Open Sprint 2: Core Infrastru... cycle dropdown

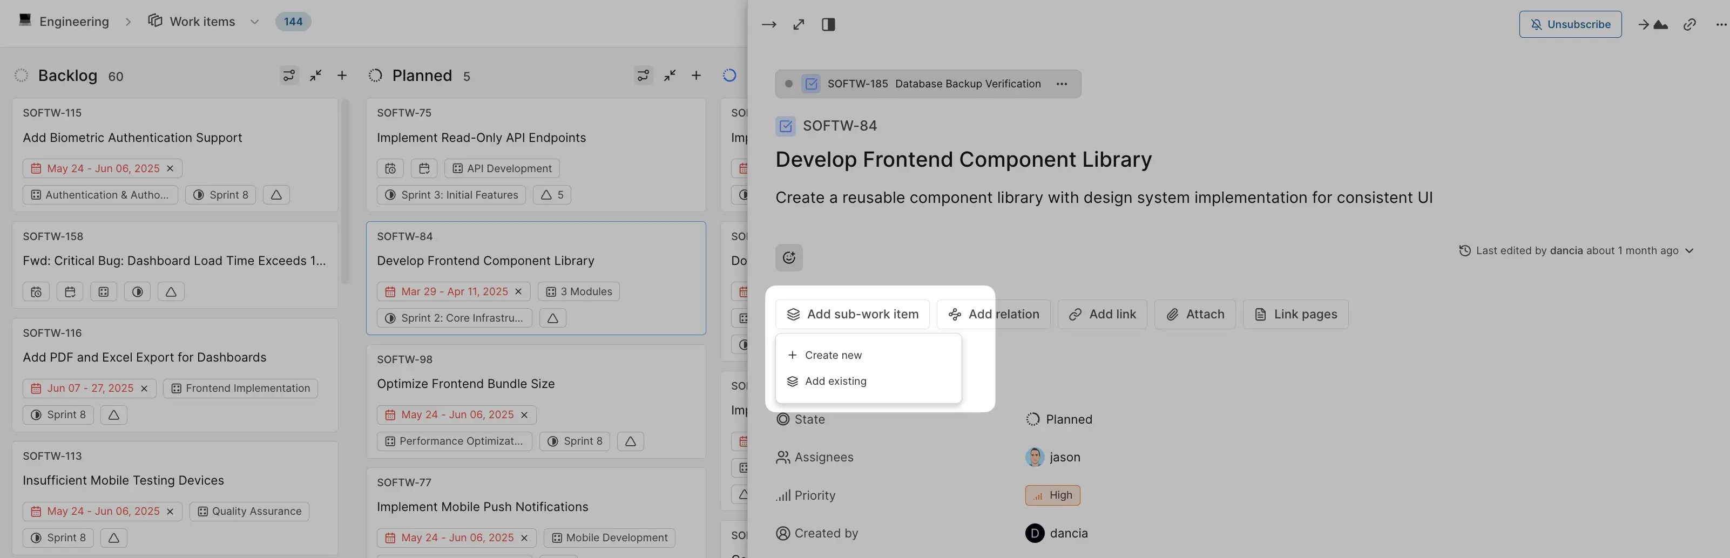pos(455,318)
